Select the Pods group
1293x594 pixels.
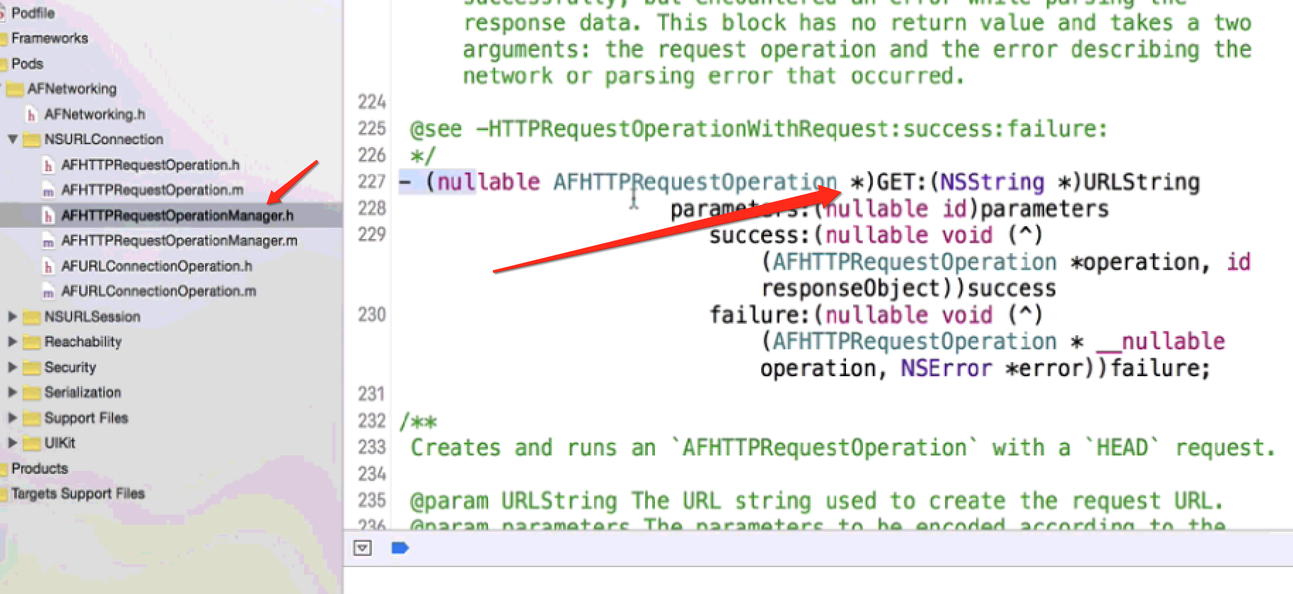tap(27, 64)
